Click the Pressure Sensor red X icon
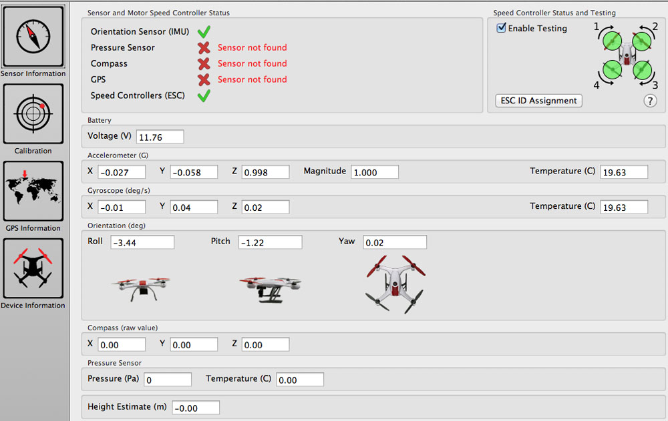This screenshot has width=668, height=421. tap(204, 47)
